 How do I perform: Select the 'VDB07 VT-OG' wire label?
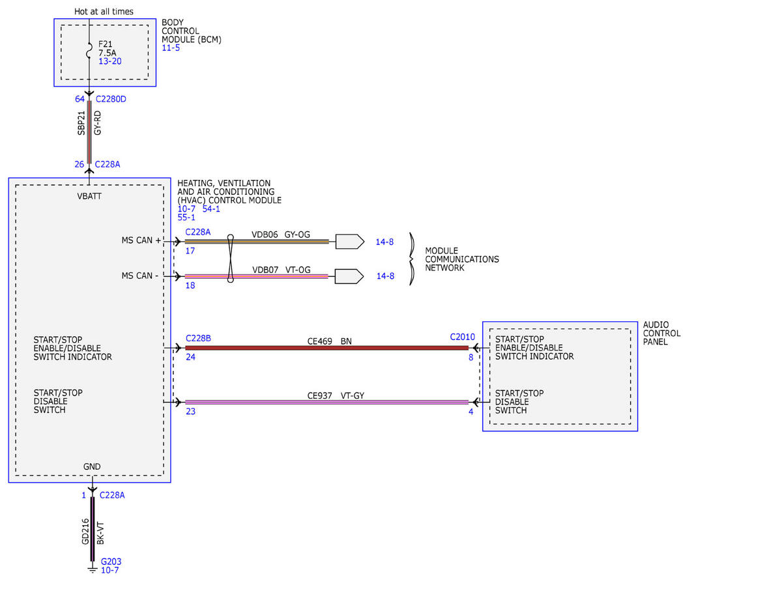point(282,269)
